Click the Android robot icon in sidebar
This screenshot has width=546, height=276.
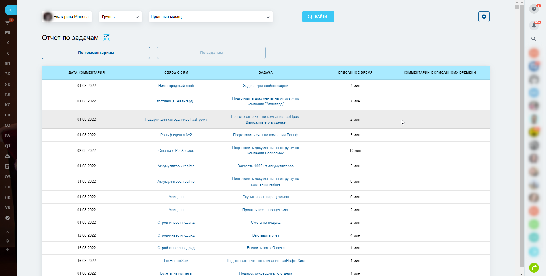pos(8,156)
